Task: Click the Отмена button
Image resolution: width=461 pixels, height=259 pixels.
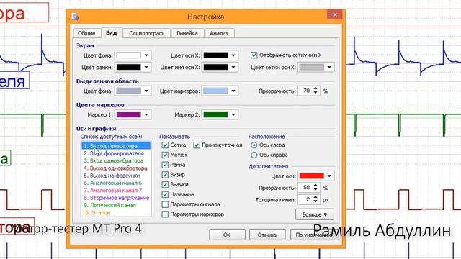Action: (267, 235)
